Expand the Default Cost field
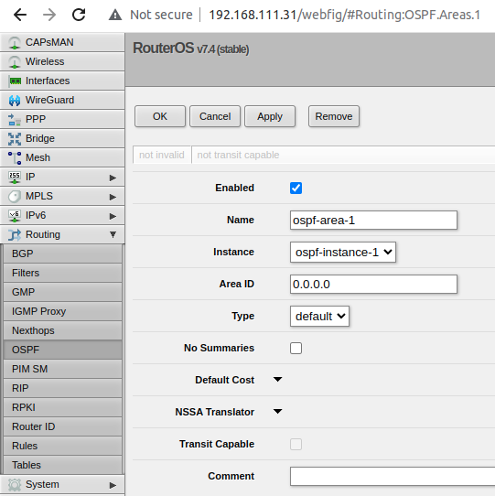This screenshot has height=496, width=495. [x=278, y=379]
